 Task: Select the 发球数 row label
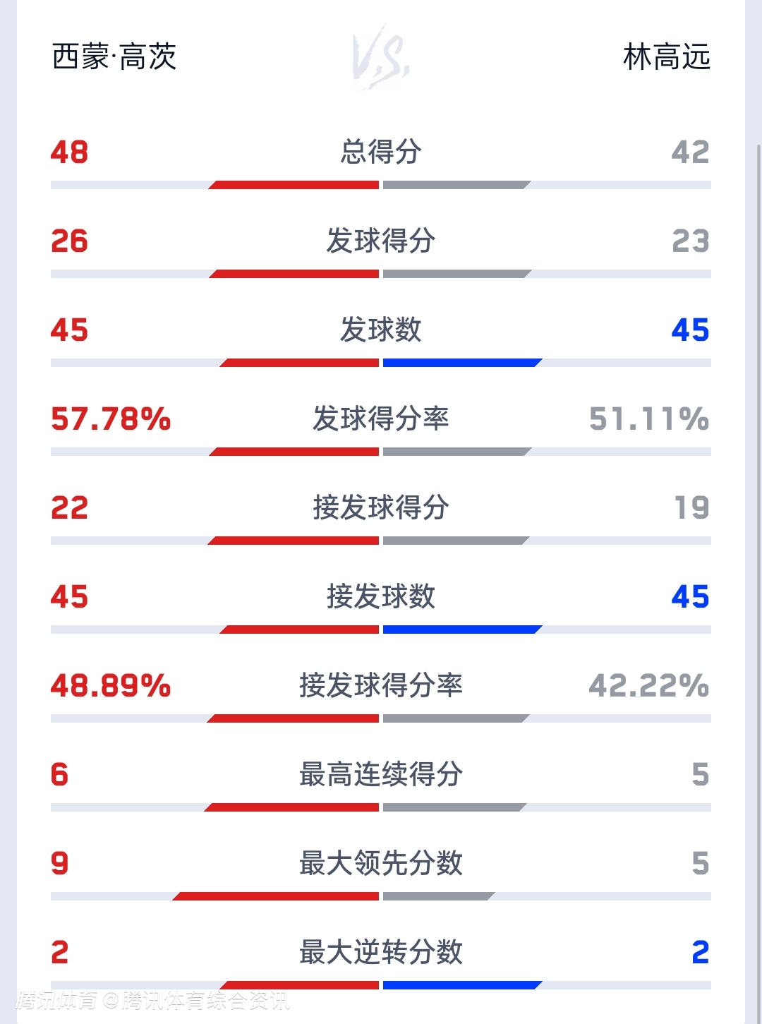pos(381,330)
